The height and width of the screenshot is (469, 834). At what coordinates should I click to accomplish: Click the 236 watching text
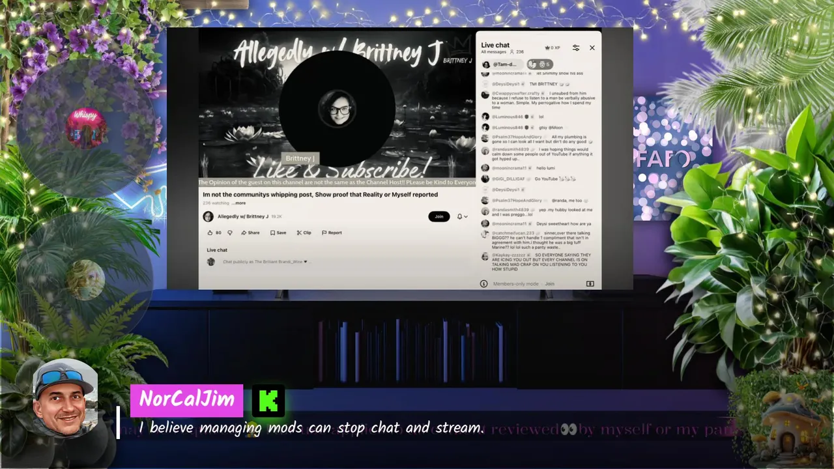pyautogui.click(x=216, y=203)
